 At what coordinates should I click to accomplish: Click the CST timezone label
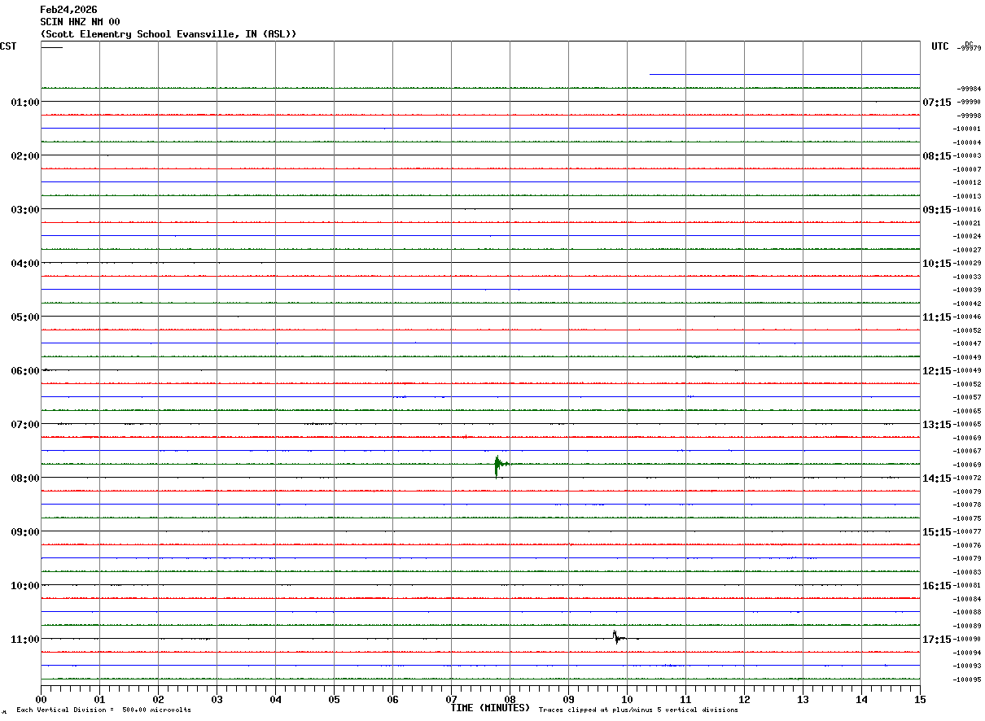(x=8, y=46)
